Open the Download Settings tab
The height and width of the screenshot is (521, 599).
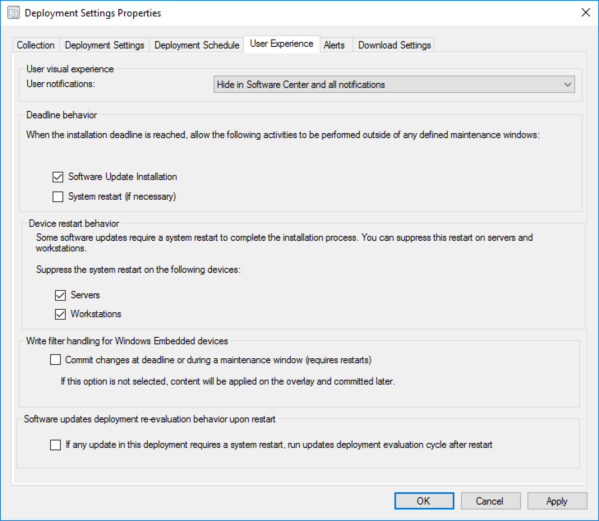393,45
